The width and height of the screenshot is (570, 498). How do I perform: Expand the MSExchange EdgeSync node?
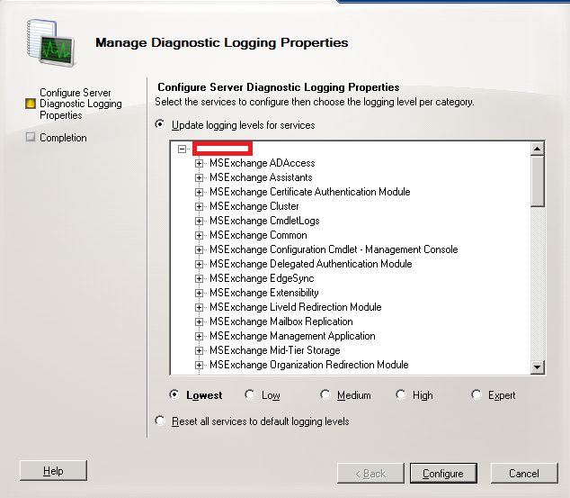pyautogui.click(x=199, y=278)
